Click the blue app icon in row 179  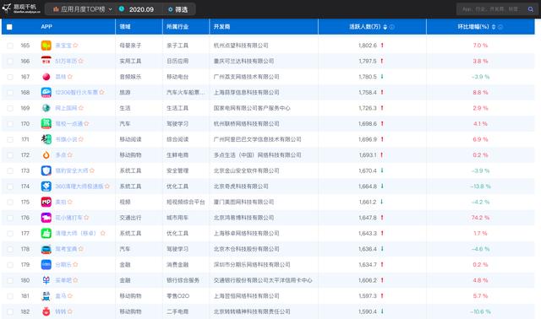point(46,265)
